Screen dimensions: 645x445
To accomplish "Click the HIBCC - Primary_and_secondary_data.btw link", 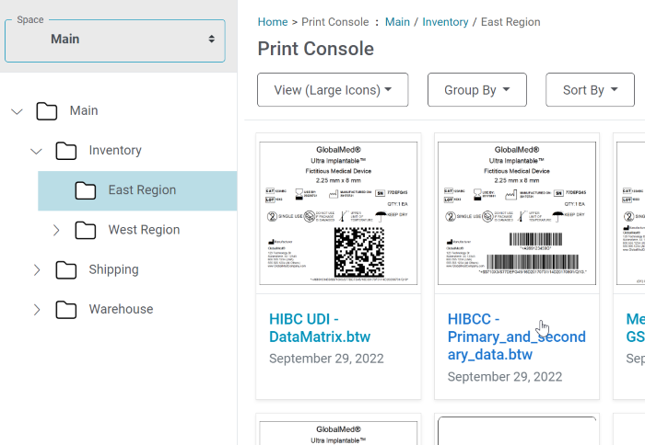I will point(517,337).
